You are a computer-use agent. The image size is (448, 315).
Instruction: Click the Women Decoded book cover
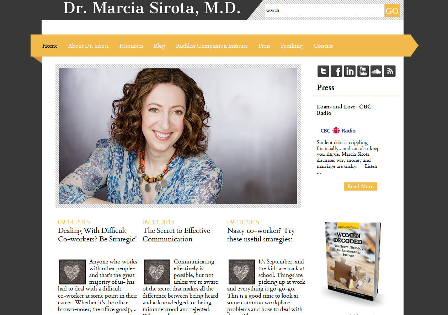point(352,262)
